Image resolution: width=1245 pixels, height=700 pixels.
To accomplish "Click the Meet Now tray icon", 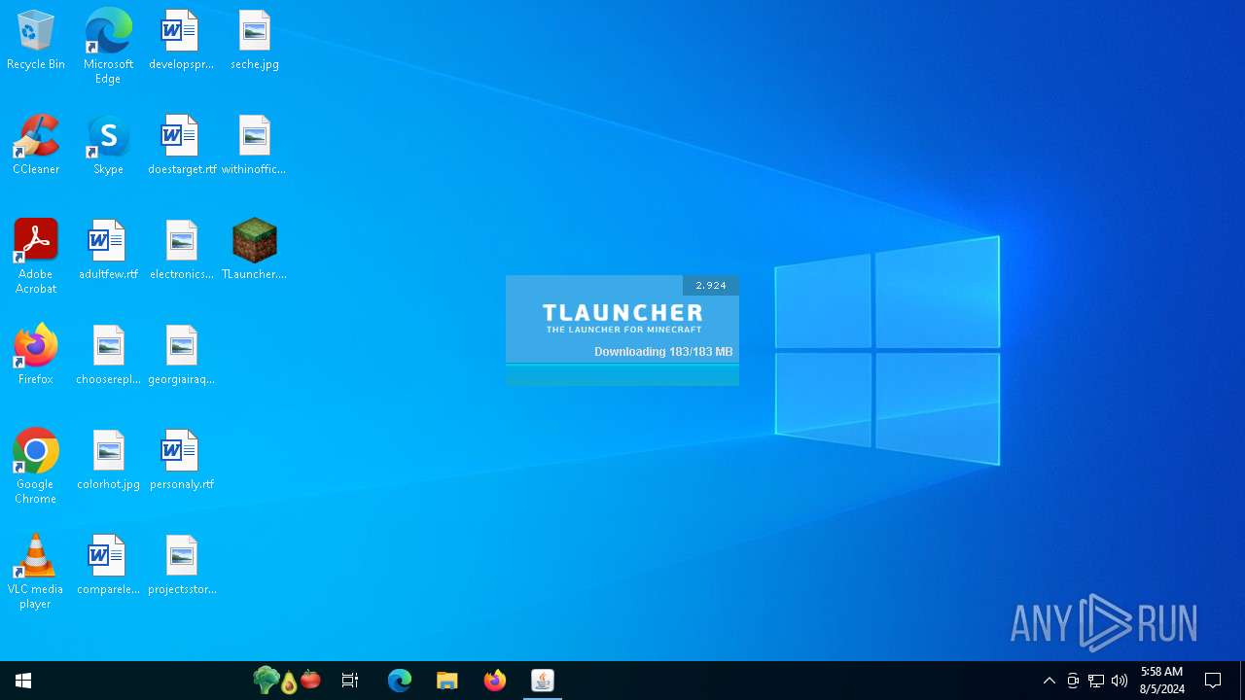I will (x=1073, y=681).
